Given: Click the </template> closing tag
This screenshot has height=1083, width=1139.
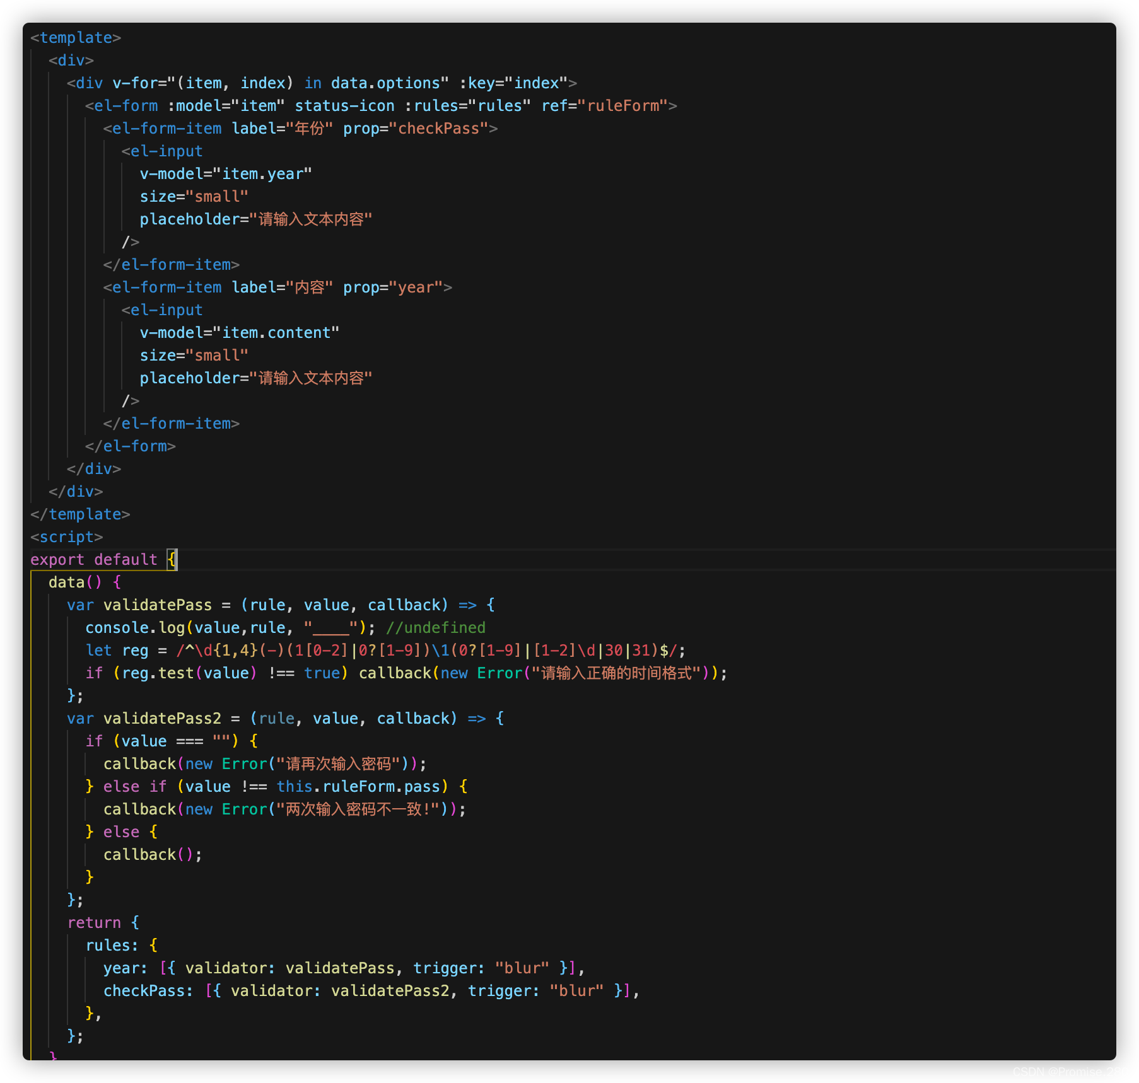Looking at the screenshot, I should click(x=80, y=514).
